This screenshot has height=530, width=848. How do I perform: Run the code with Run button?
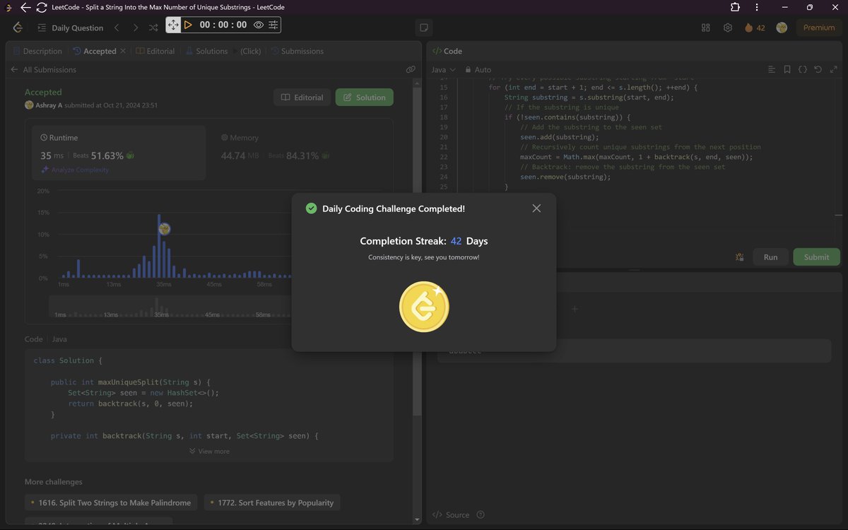pyautogui.click(x=770, y=257)
